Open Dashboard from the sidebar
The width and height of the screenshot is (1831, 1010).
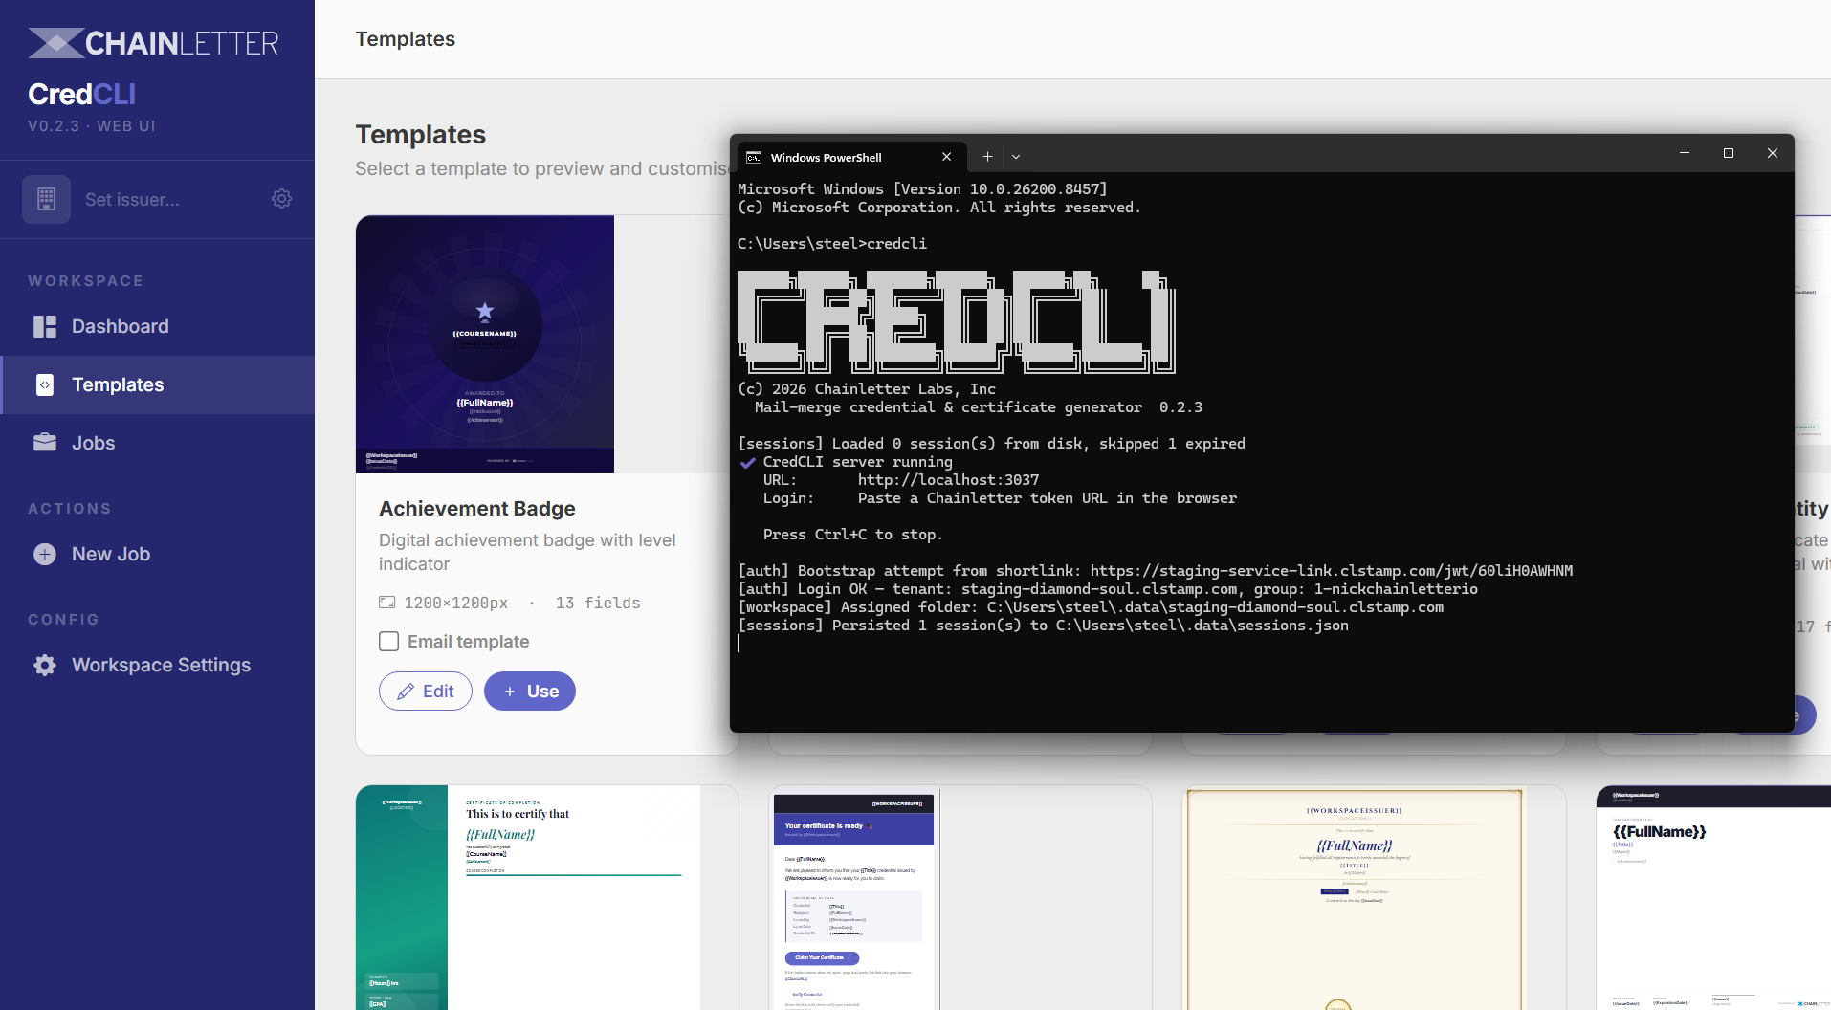click(x=157, y=326)
